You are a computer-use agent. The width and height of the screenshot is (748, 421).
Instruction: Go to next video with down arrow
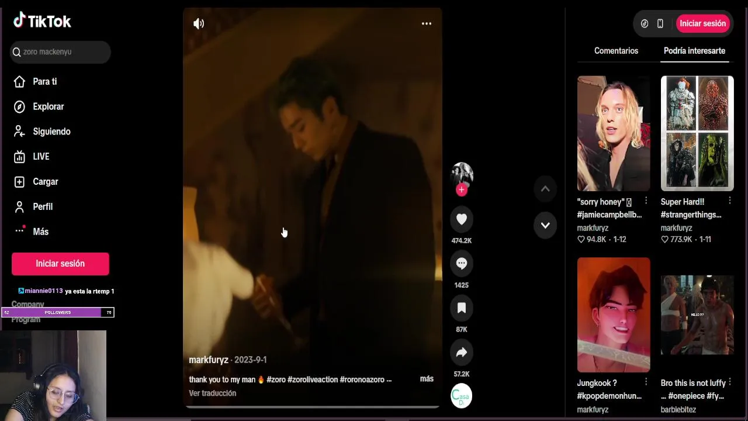click(x=545, y=225)
